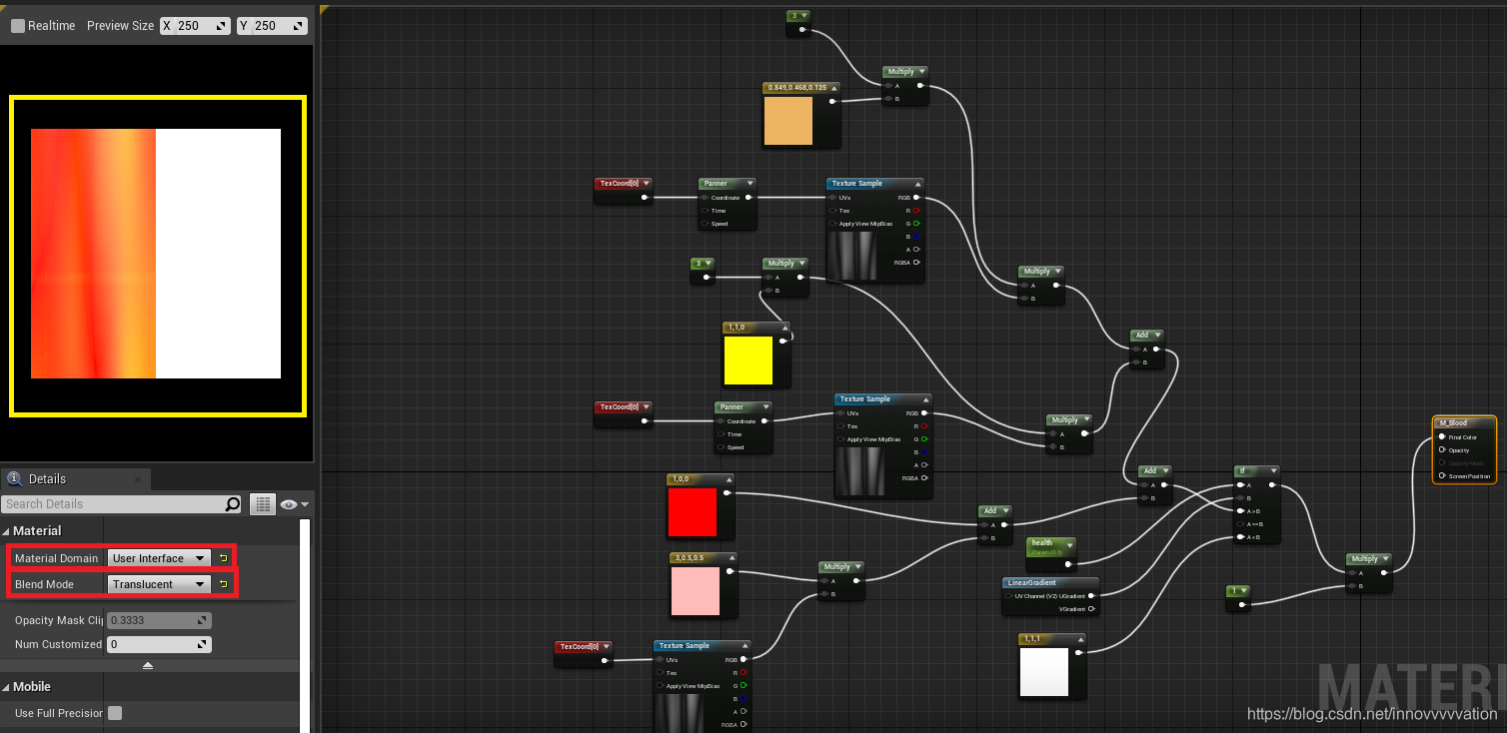Collapse the 0.849,0.468,0.125 node preview
Viewport: 1507px width, 733px height.
[833, 88]
